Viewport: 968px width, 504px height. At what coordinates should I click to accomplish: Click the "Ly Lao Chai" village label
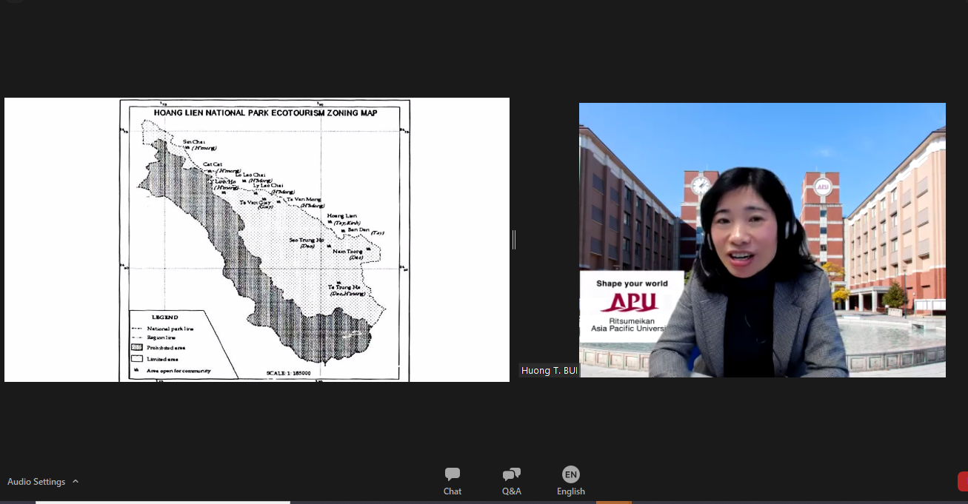coord(267,185)
